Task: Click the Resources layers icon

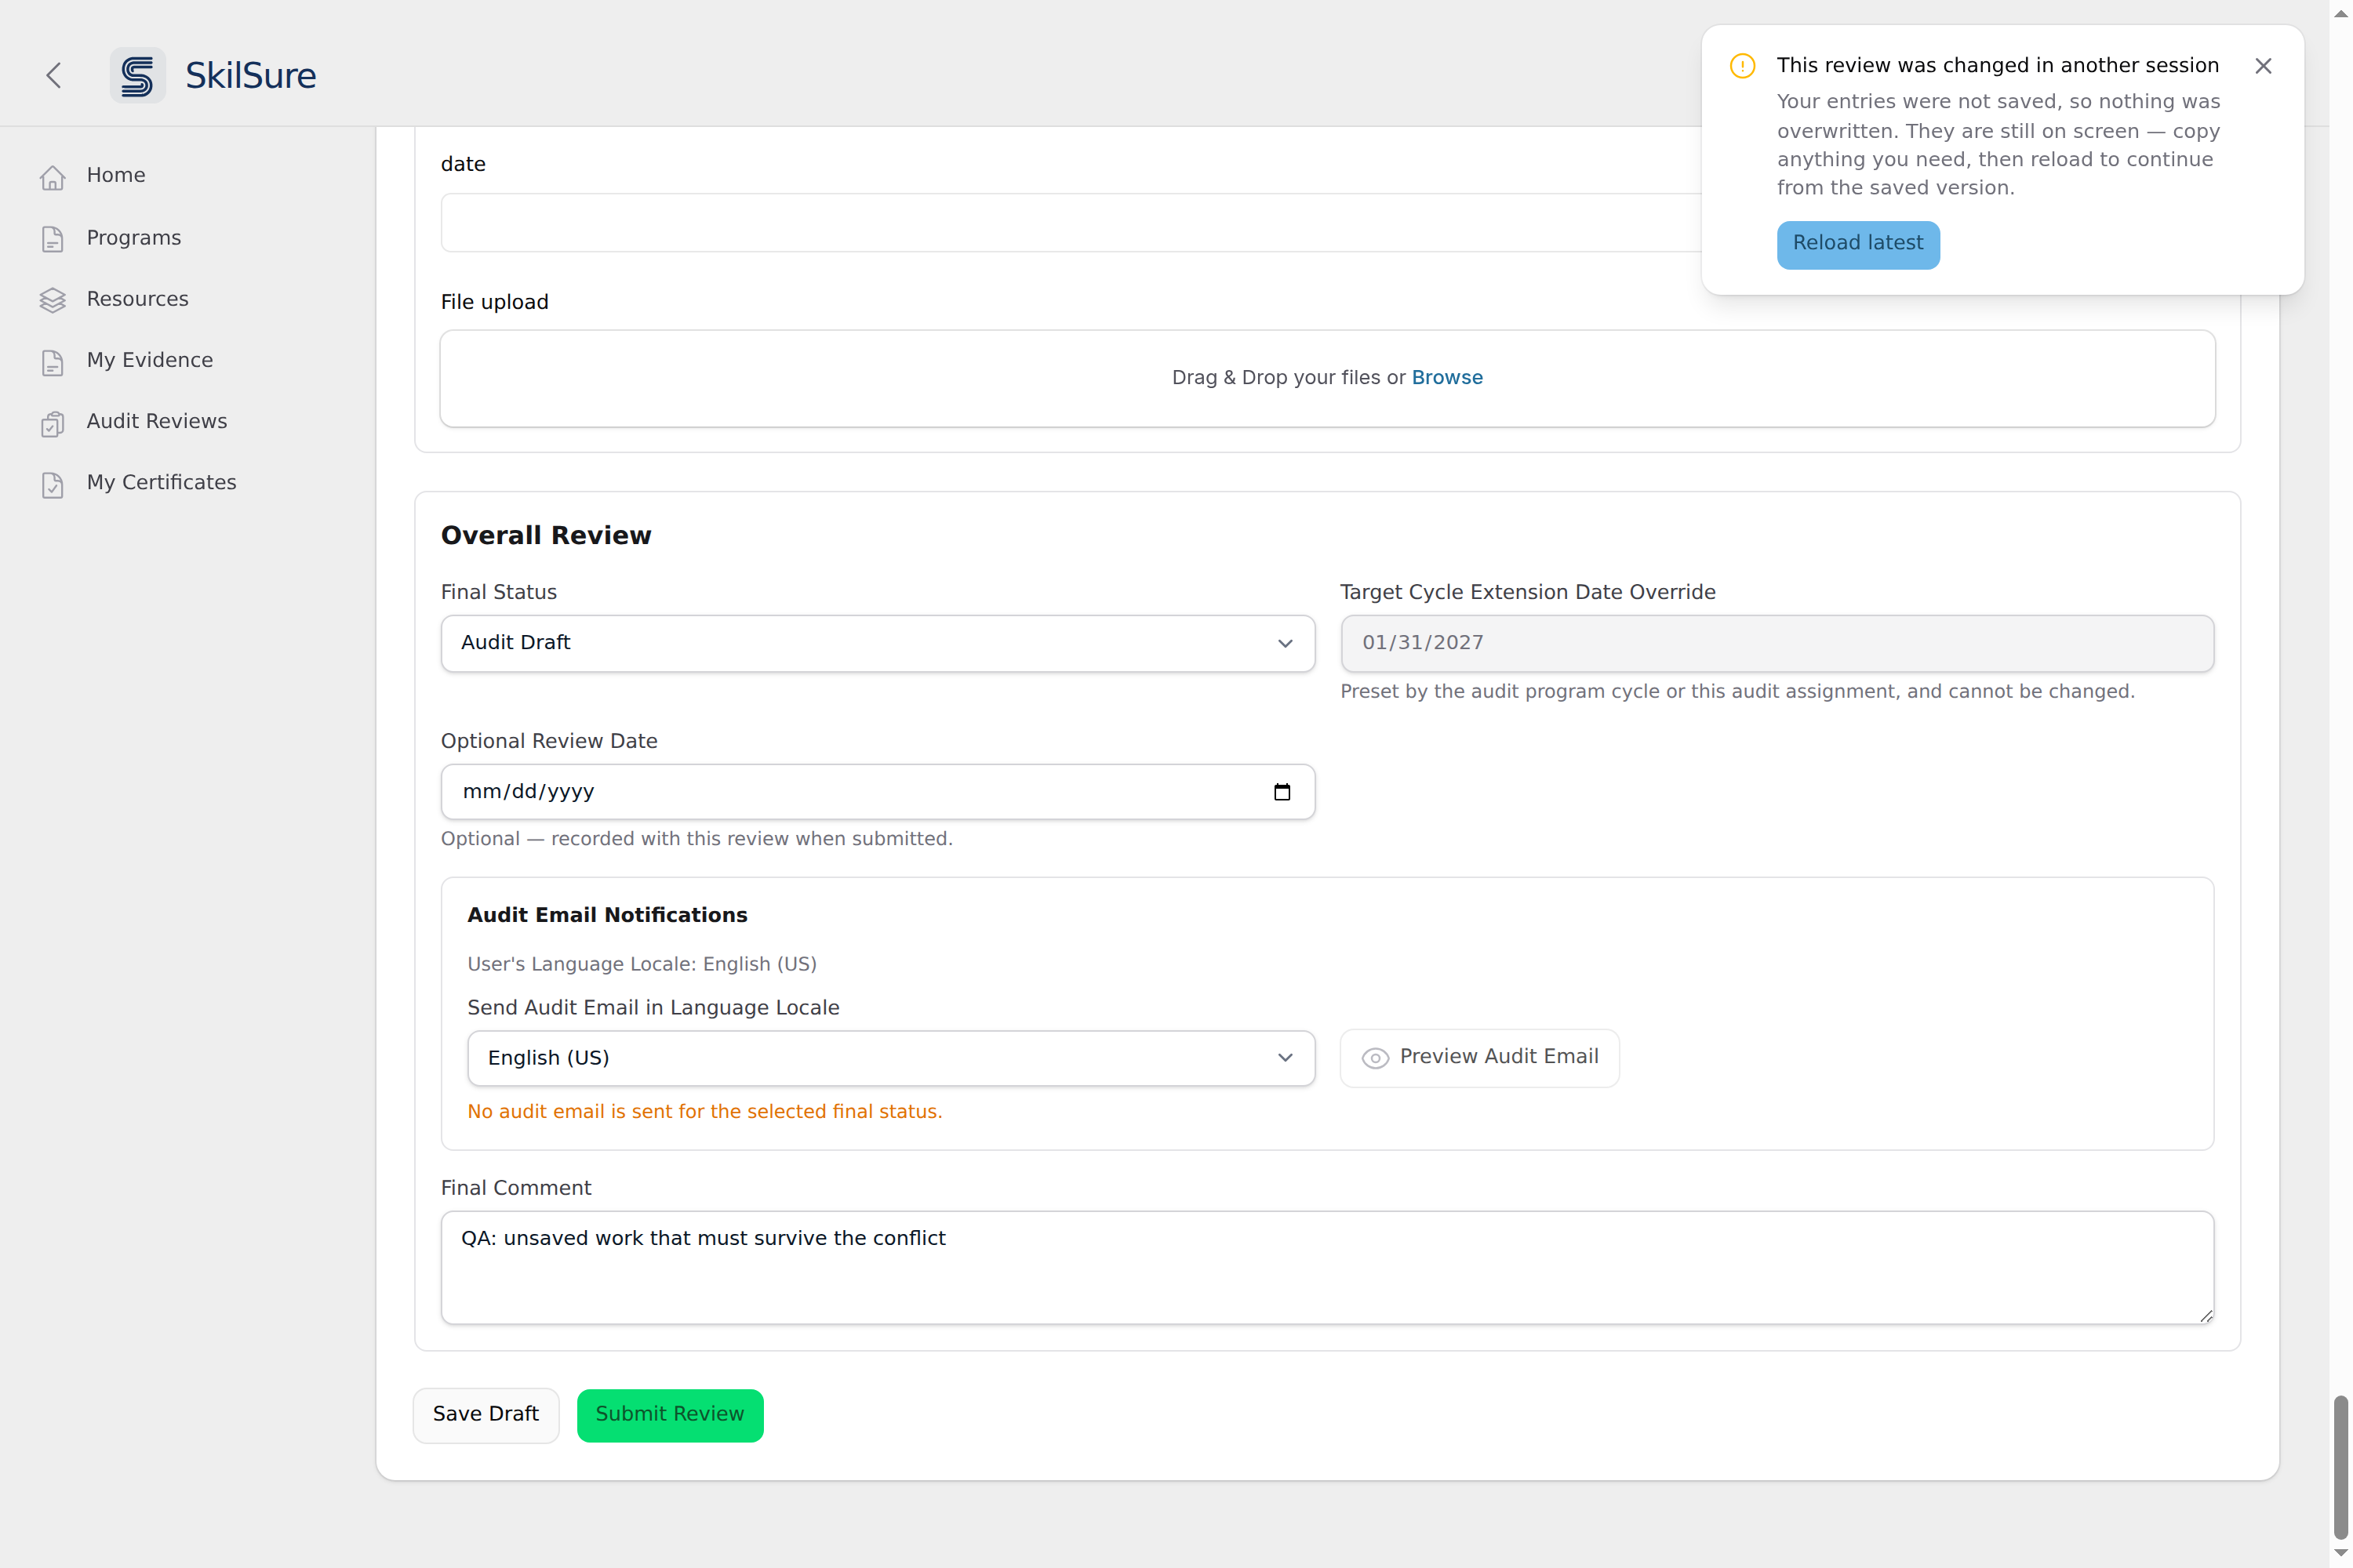Action: [53, 300]
